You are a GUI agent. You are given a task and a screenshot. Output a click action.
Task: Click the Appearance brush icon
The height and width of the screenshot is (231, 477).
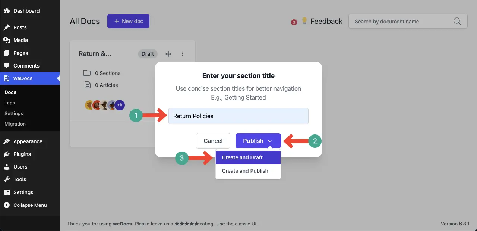pyautogui.click(x=7, y=141)
